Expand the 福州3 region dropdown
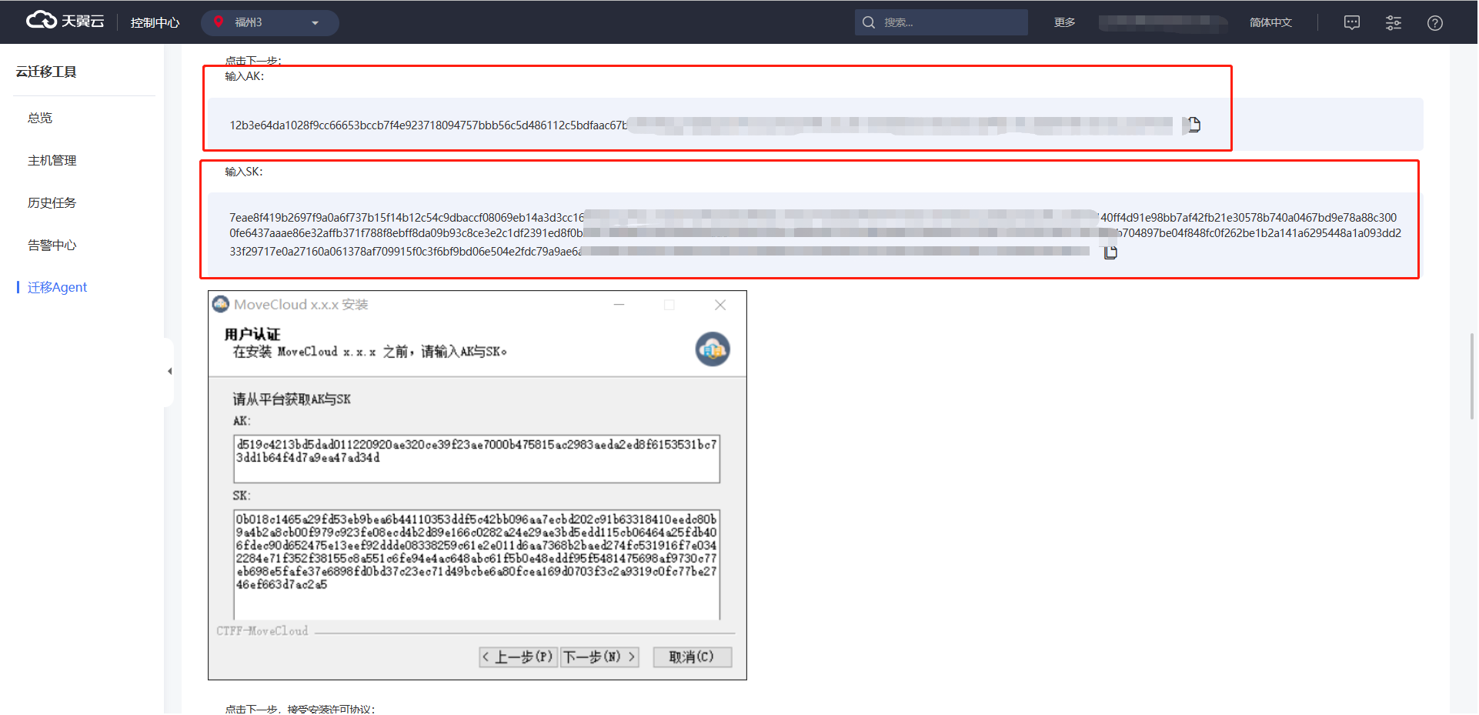This screenshot has height=715, width=1479. coord(270,22)
